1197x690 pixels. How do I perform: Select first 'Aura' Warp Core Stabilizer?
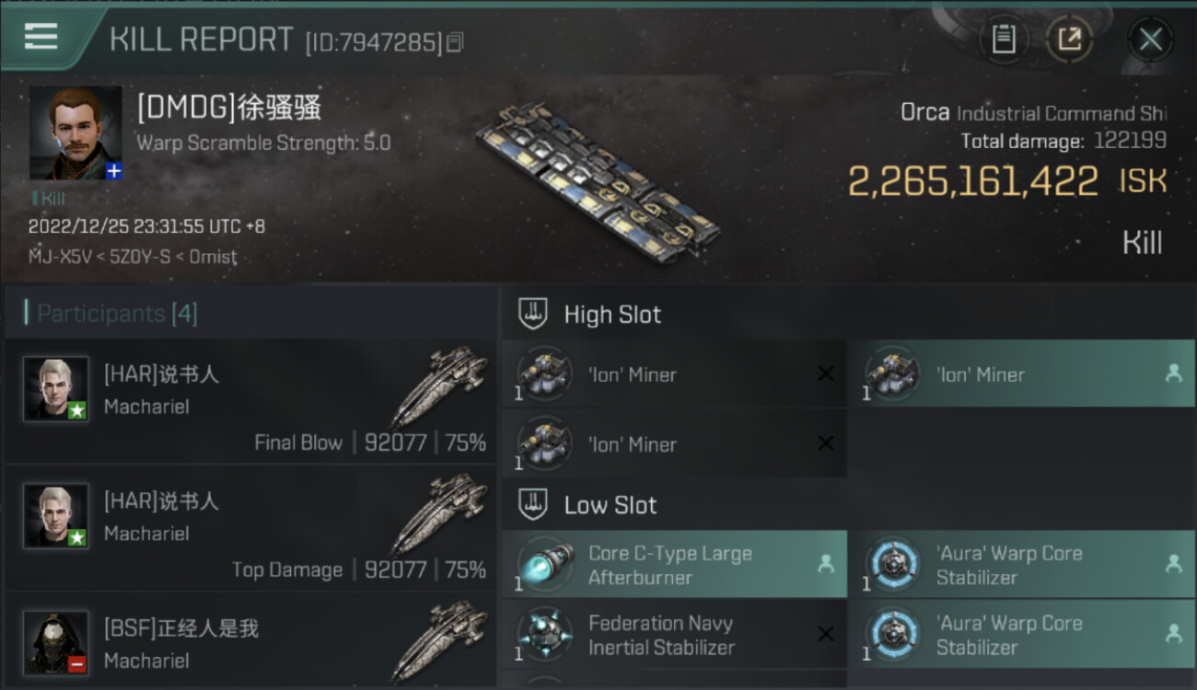tap(1022, 564)
